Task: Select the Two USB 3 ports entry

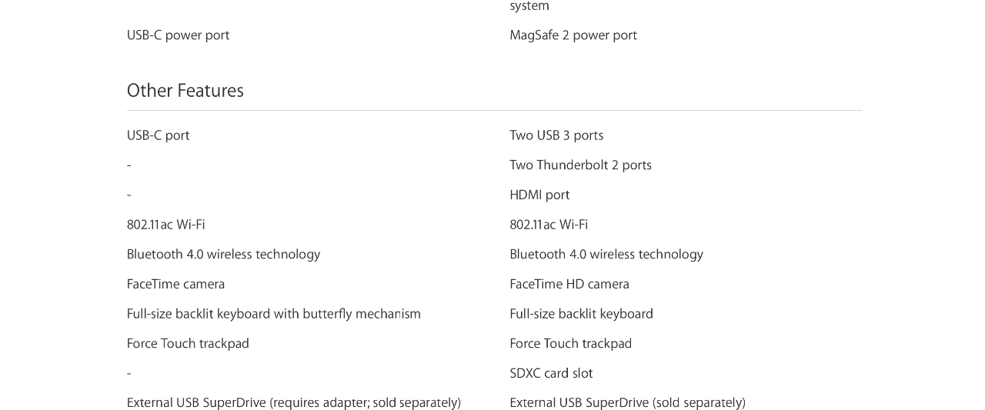Action: click(556, 135)
